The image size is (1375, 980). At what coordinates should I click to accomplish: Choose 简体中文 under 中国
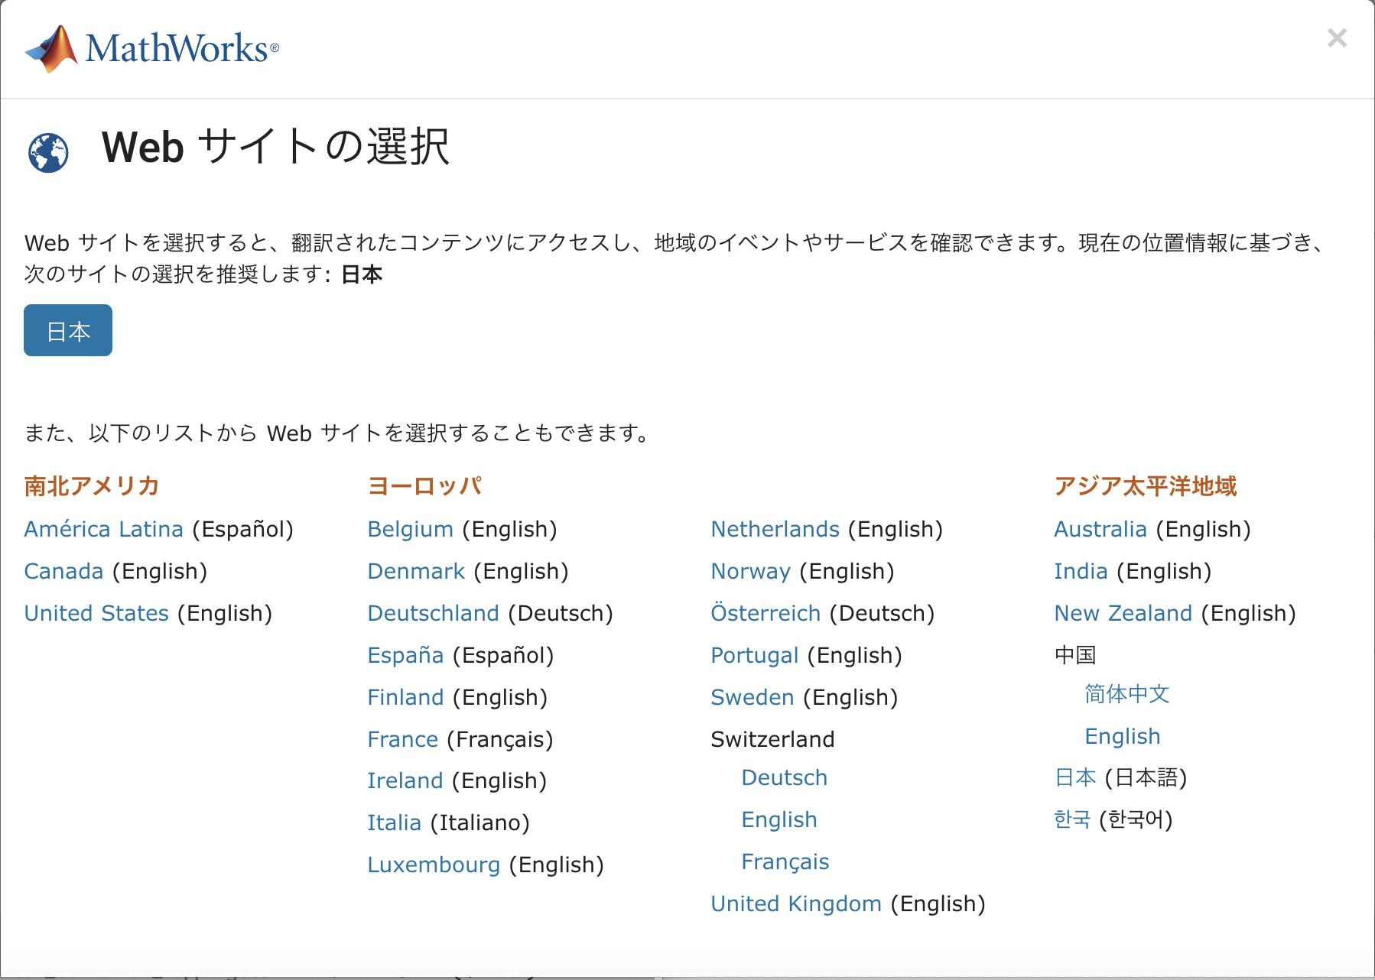pos(1126,694)
